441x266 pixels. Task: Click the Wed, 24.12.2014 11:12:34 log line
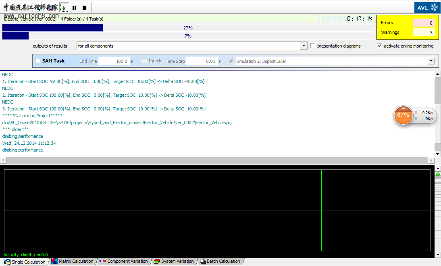point(29,143)
